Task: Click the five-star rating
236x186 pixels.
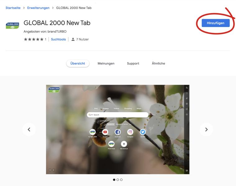Action: pos(34,39)
